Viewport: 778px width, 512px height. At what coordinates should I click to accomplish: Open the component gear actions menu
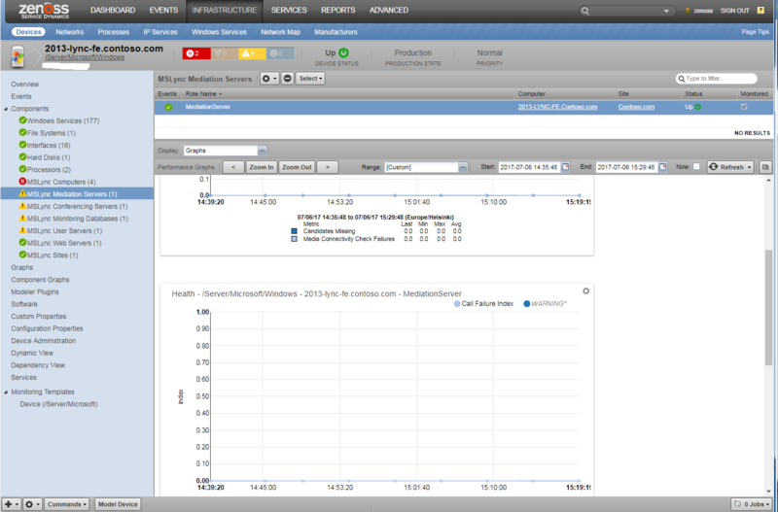tap(269, 79)
